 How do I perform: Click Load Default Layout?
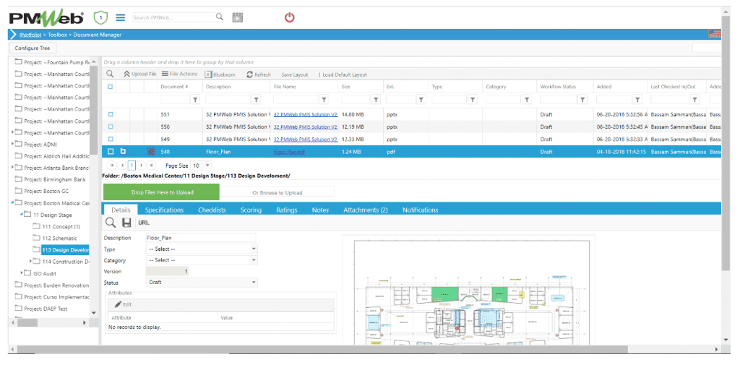pyautogui.click(x=345, y=74)
